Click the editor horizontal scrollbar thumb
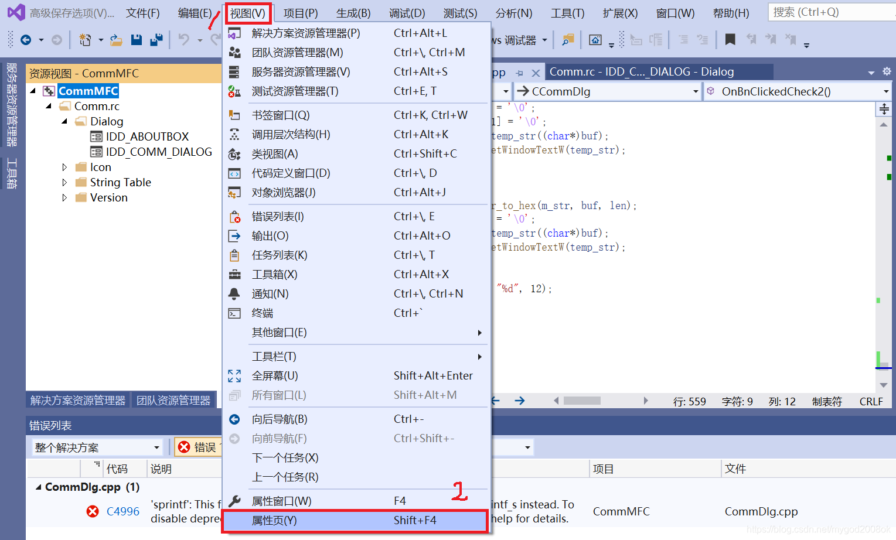This screenshot has height=540, width=896. 582,401
